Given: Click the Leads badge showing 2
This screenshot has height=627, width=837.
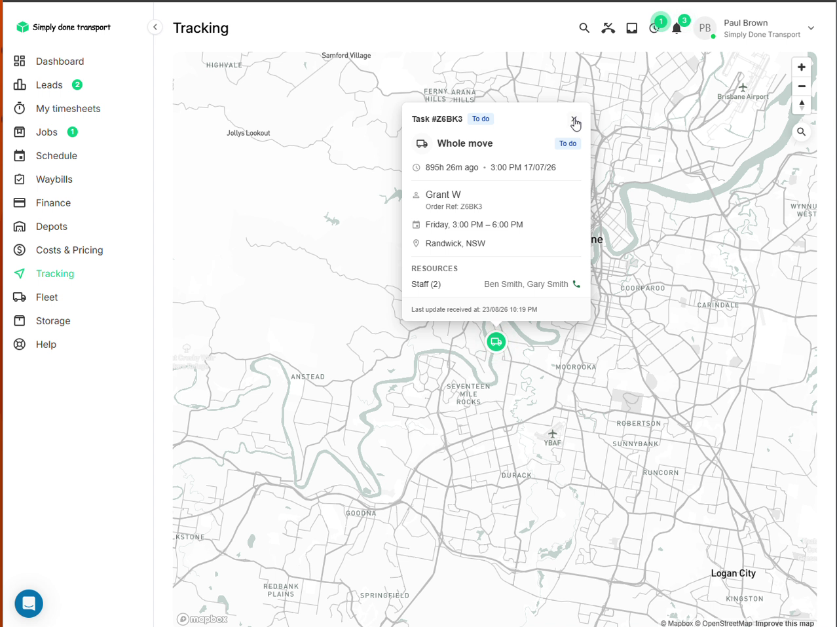Looking at the screenshot, I should (77, 85).
